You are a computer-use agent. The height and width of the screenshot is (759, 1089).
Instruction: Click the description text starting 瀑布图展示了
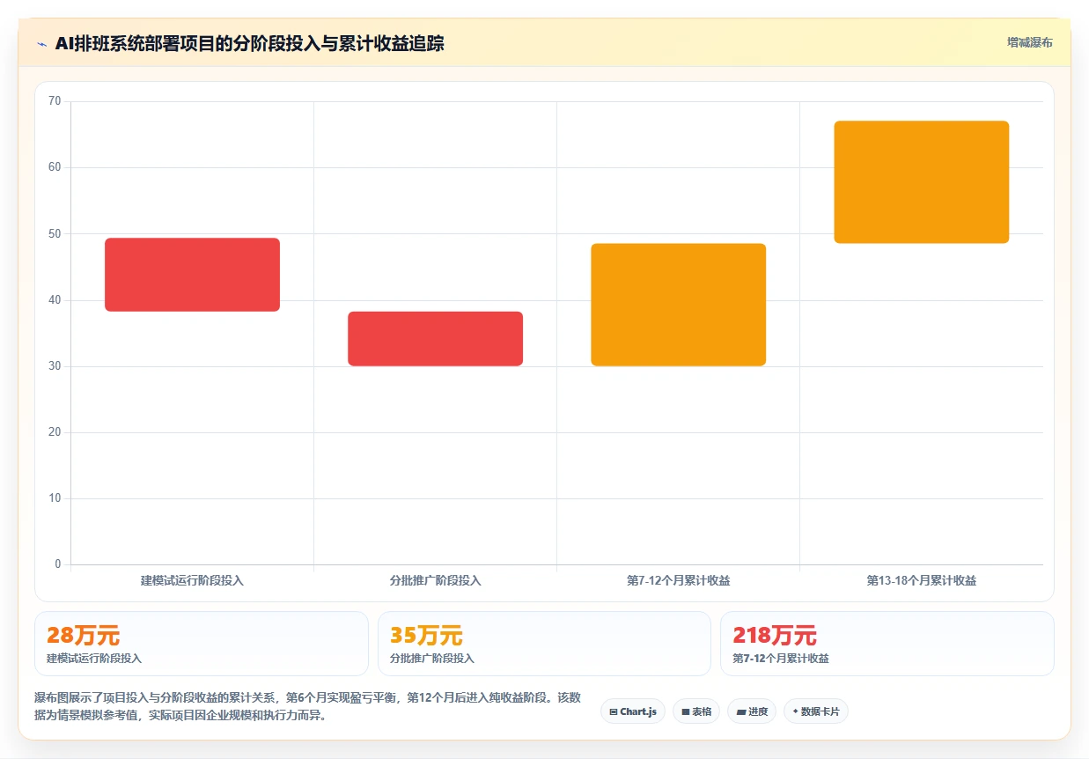coord(307,706)
